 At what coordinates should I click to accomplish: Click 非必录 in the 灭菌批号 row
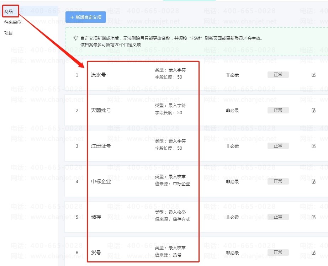coord(232,110)
